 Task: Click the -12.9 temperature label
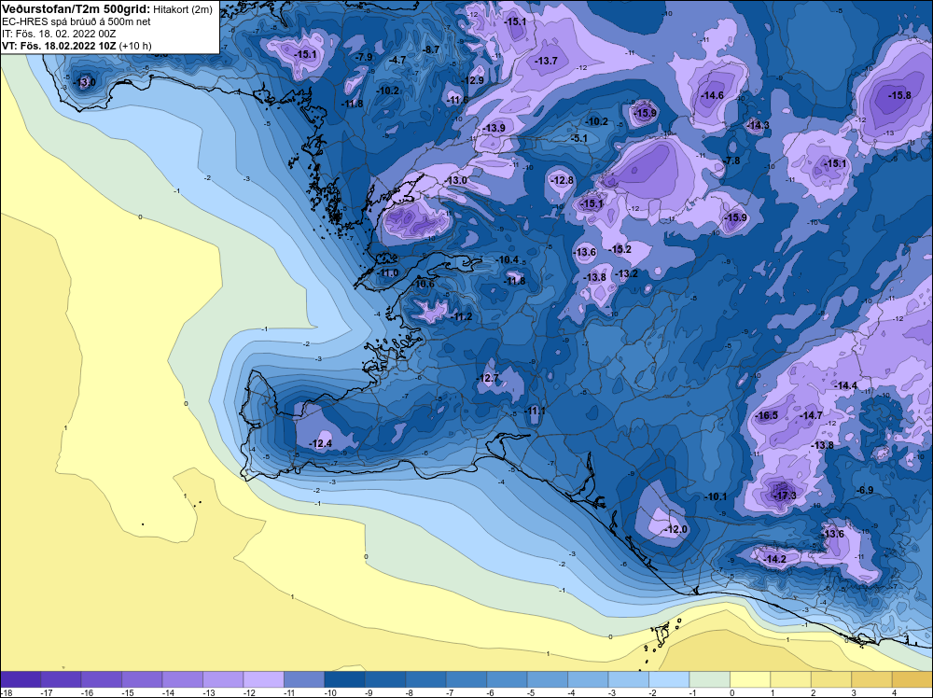pos(472,80)
